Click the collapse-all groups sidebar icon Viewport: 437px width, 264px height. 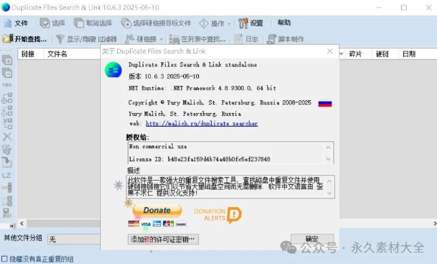coord(7,73)
